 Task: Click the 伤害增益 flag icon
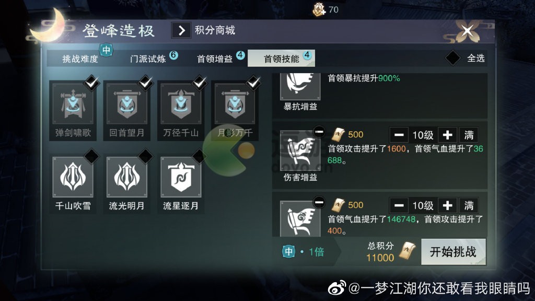pyautogui.click(x=300, y=151)
